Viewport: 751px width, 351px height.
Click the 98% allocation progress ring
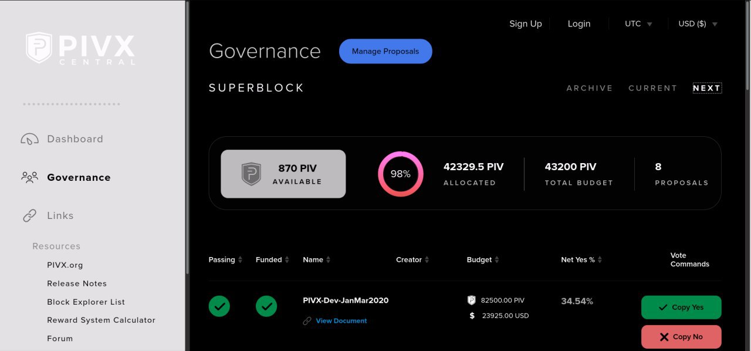click(x=401, y=174)
